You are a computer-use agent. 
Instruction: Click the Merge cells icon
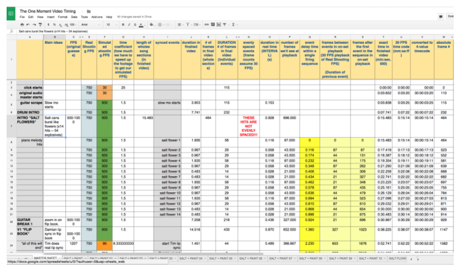pos(169,25)
